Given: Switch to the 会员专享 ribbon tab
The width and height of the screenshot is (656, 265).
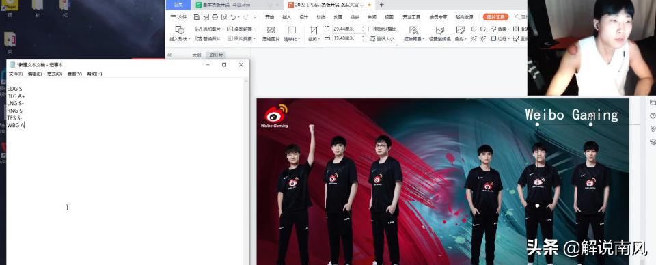Looking at the screenshot, I should [x=438, y=17].
